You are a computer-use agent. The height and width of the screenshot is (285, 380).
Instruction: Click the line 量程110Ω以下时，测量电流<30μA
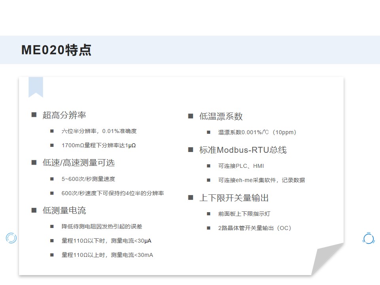[x=106, y=241]
